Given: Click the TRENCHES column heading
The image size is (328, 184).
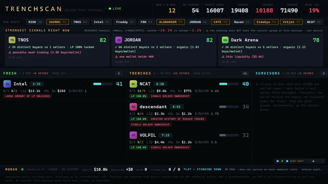Looking at the screenshot, I should pos(140,73).
